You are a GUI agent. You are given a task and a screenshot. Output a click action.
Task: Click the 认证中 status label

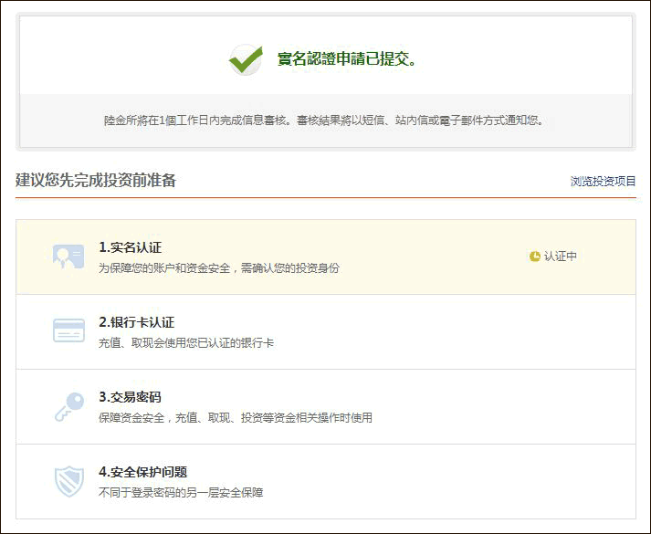click(560, 257)
